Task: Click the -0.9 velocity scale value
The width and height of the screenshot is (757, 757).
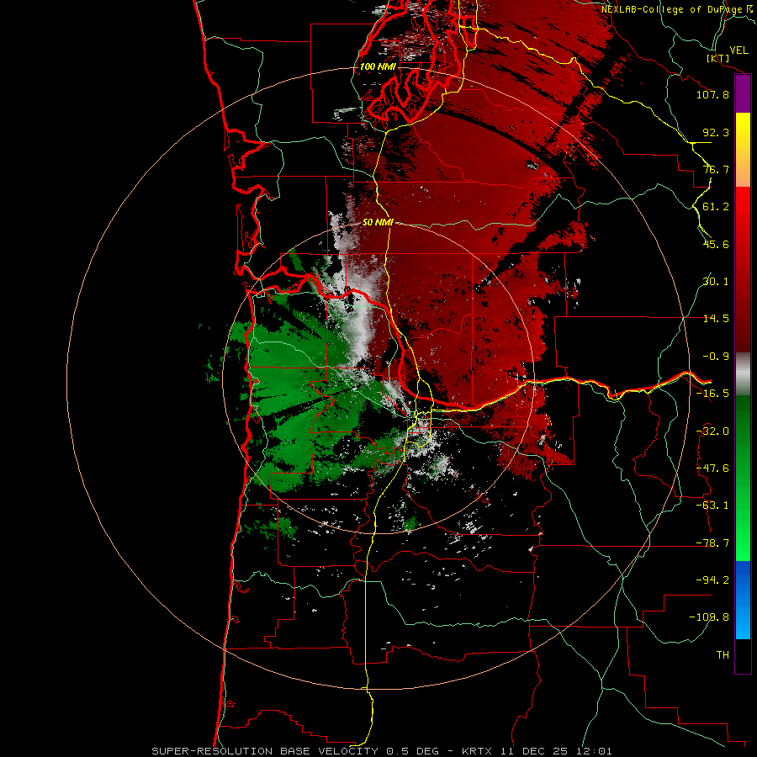Action: 716,357
